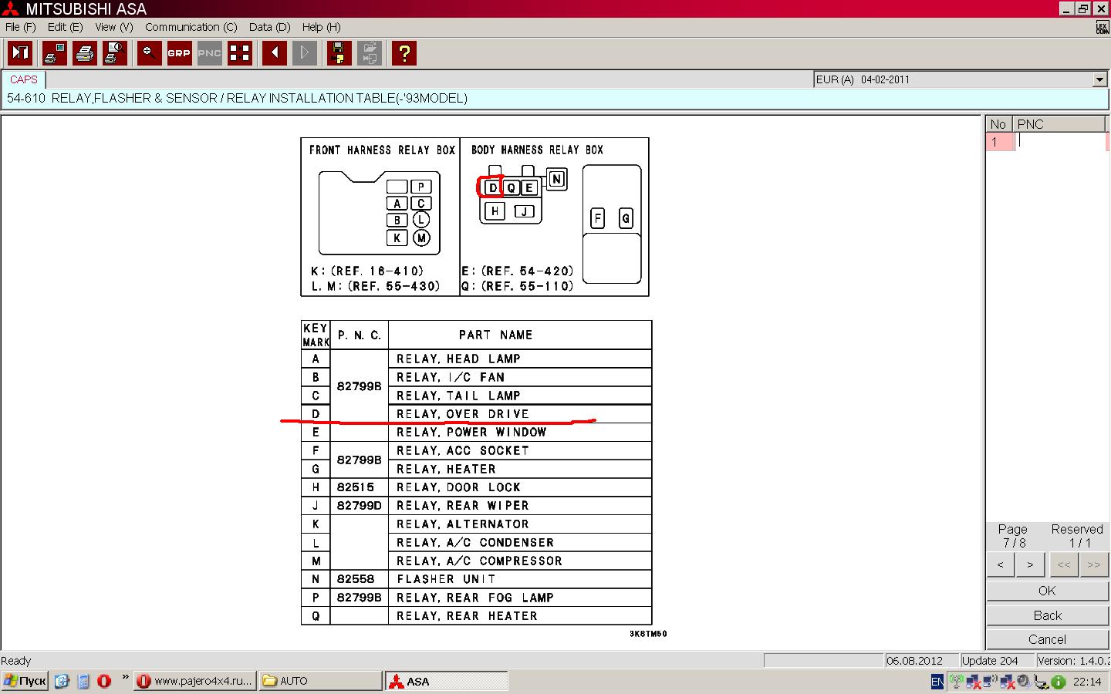Open the Communication menu
Image resolution: width=1111 pixels, height=694 pixels.
point(191,27)
